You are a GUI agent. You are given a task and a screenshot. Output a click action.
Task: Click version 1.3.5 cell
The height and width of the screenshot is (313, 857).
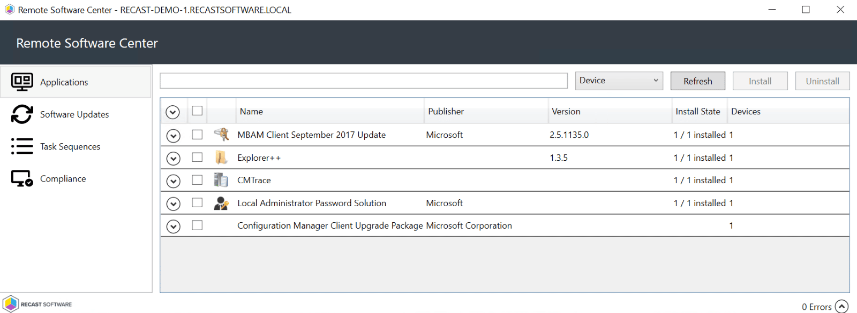pos(559,158)
